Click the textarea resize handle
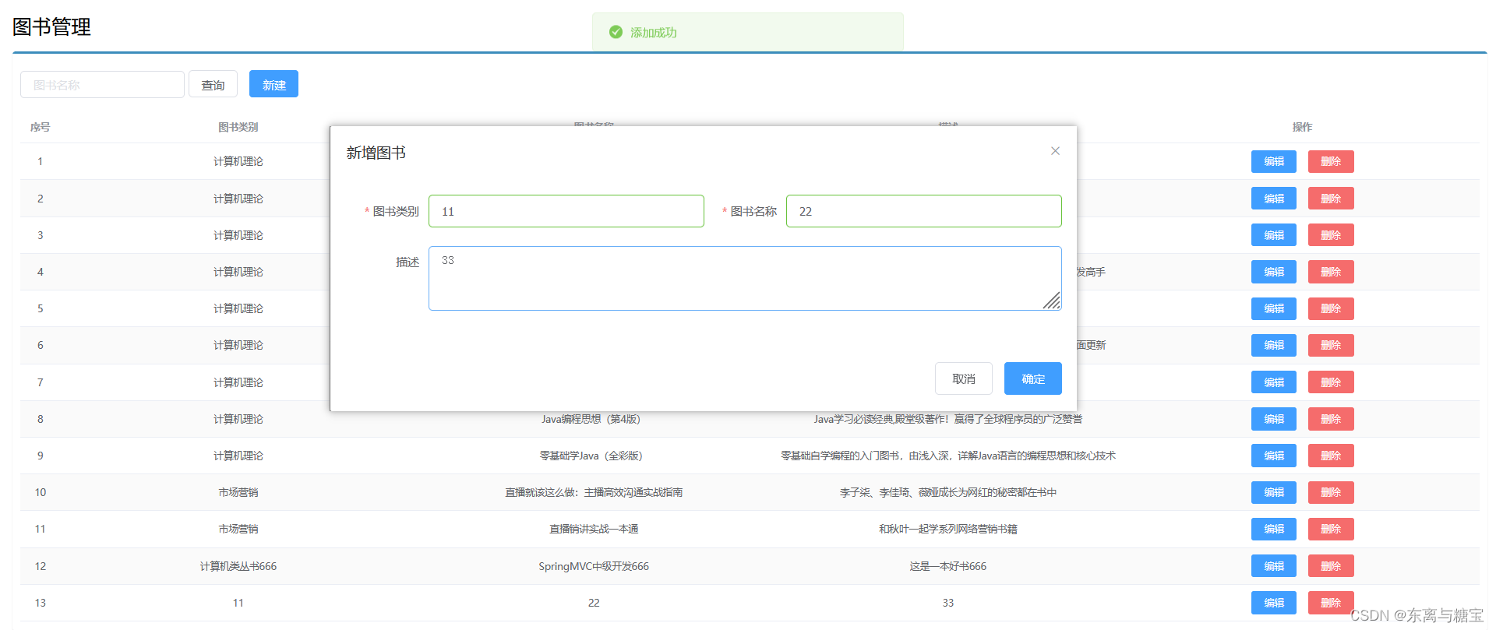The height and width of the screenshot is (630, 1496). coord(1052,301)
